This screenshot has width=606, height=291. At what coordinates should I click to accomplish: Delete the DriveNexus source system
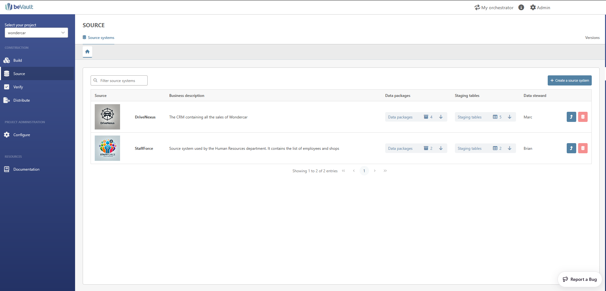583,117
